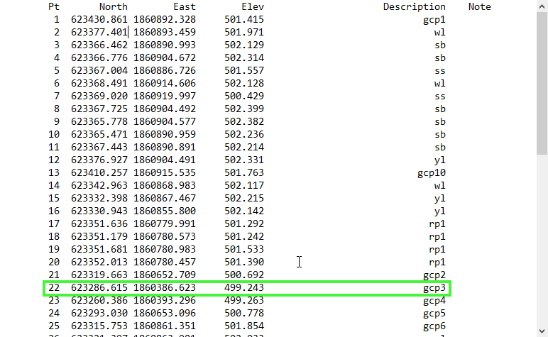Select the gcp2 description in row 21
The image size is (548, 337).
[434, 275]
